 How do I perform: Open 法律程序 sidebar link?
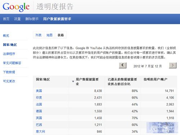(9, 54)
